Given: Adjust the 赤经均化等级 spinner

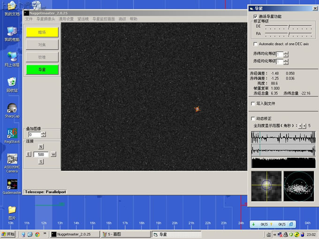Looking at the screenshot, I should (x=286, y=61).
